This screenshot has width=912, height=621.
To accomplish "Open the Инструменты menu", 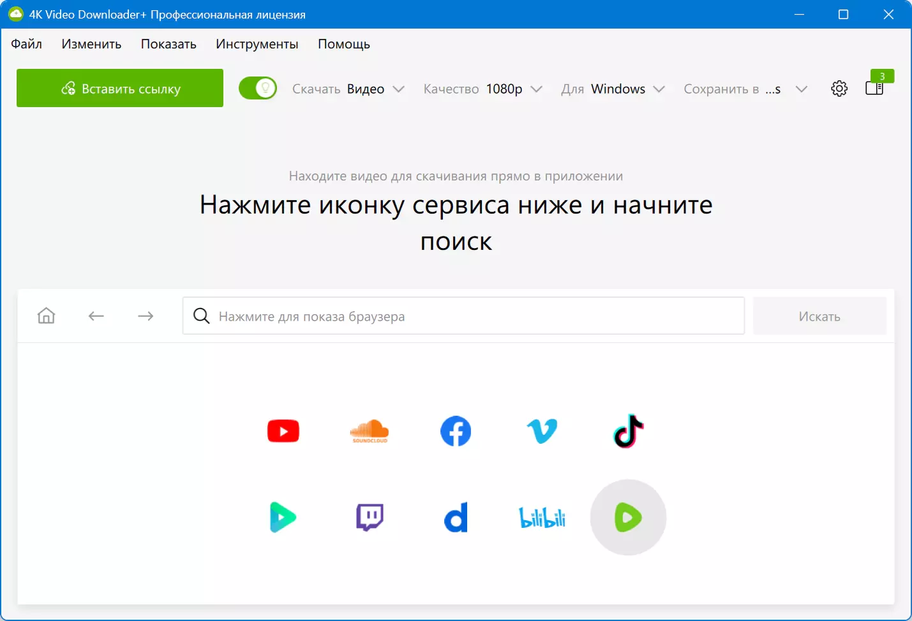I will 257,44.
